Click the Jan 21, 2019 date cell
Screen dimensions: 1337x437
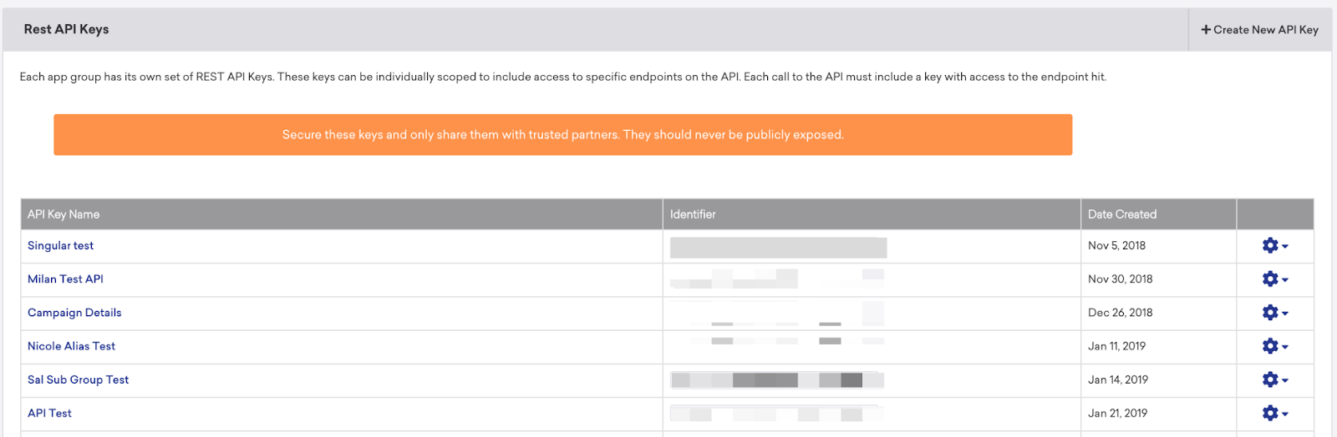pos(1117,413)
